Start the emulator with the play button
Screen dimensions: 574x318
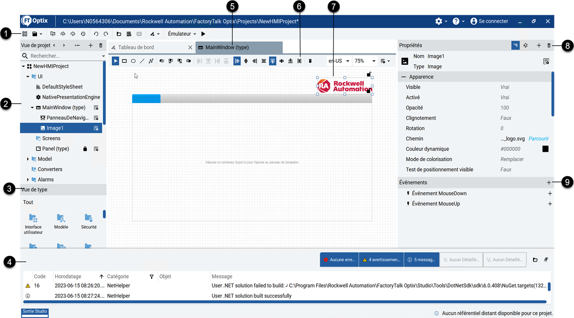tap(203, 34)
